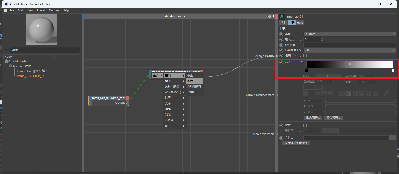This screenshot has width=399, height=174.
Task: Switch to Kelvin temperature mode K
Action: pyautogui.click(x=355, y=93)
